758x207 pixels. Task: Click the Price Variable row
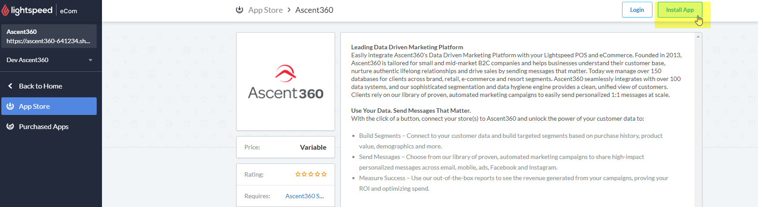coord(285,147)
